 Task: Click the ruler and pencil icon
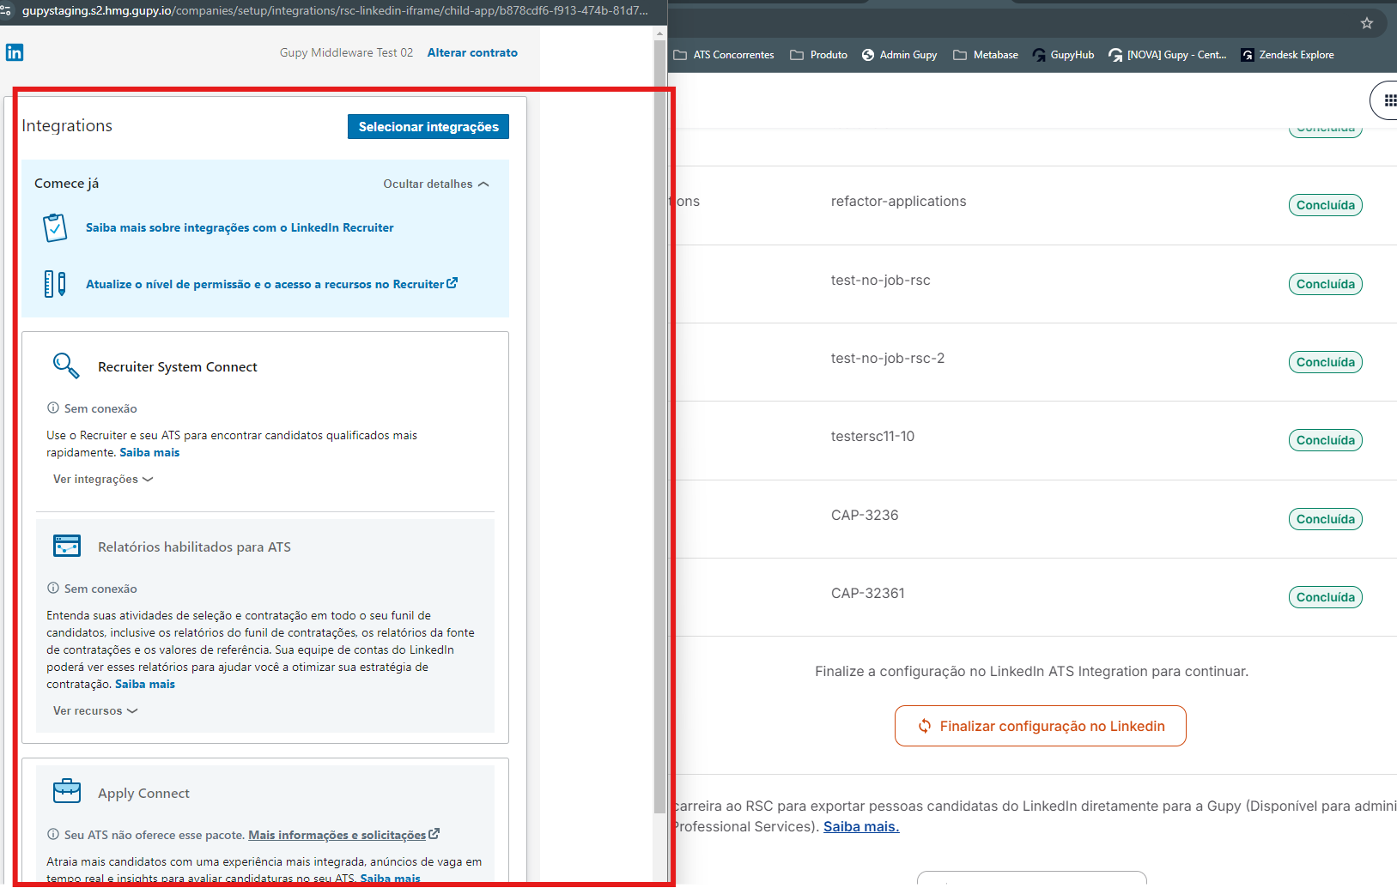55,284
